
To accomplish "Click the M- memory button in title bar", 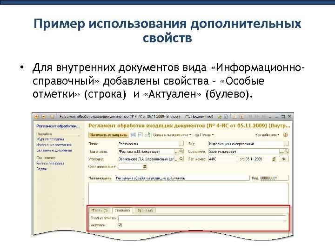I will click(264, 117).
